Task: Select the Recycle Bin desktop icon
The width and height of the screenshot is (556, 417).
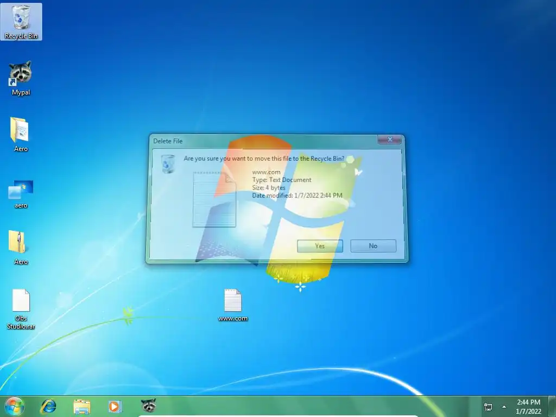Action: point(21,22)
